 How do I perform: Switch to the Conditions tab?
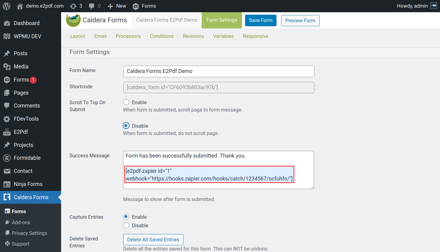point(162,36)
